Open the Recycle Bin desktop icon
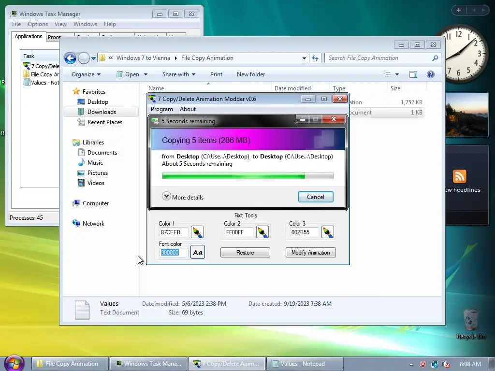 coord(471,324)
